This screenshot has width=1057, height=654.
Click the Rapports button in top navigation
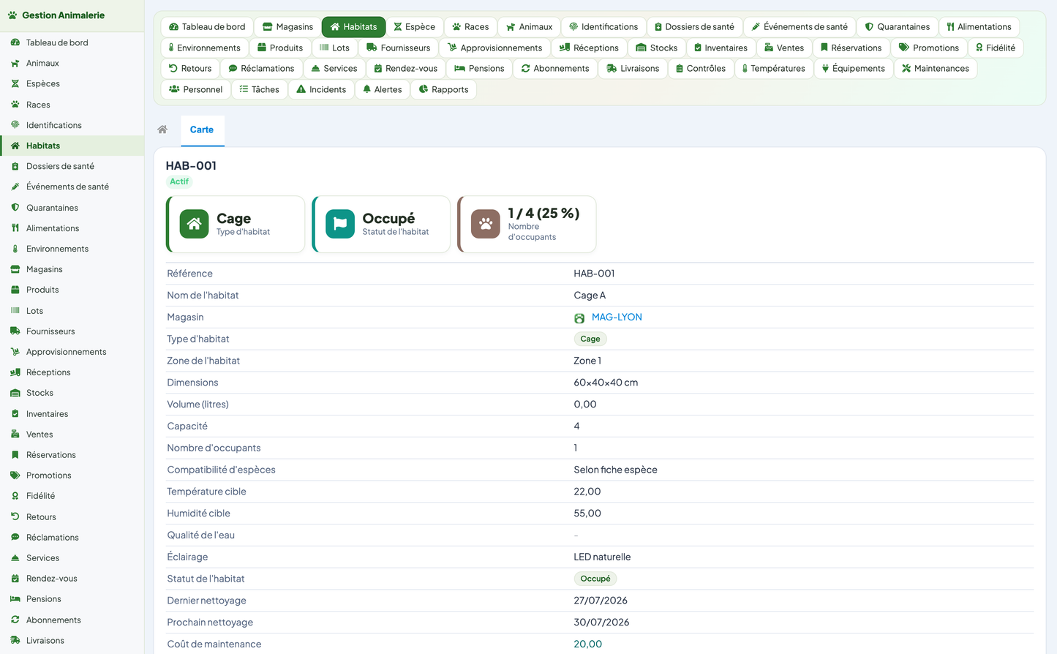(443, 89)
